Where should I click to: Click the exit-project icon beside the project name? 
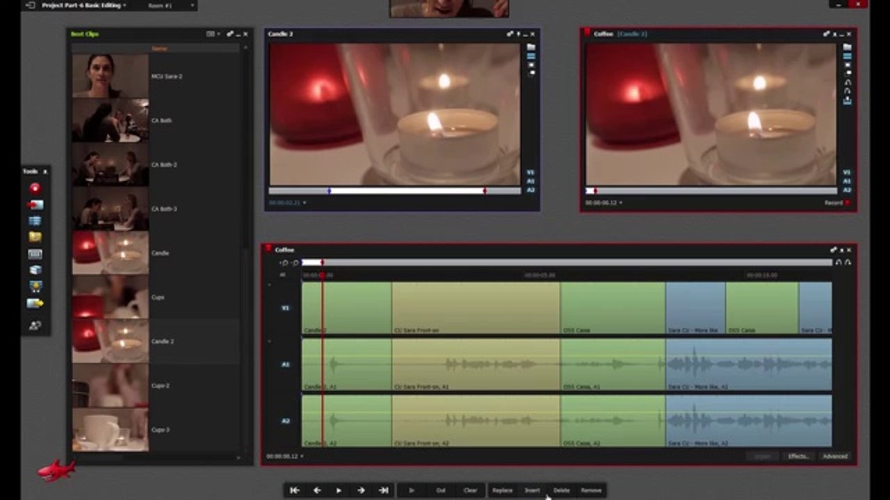(x=30, y=5)
